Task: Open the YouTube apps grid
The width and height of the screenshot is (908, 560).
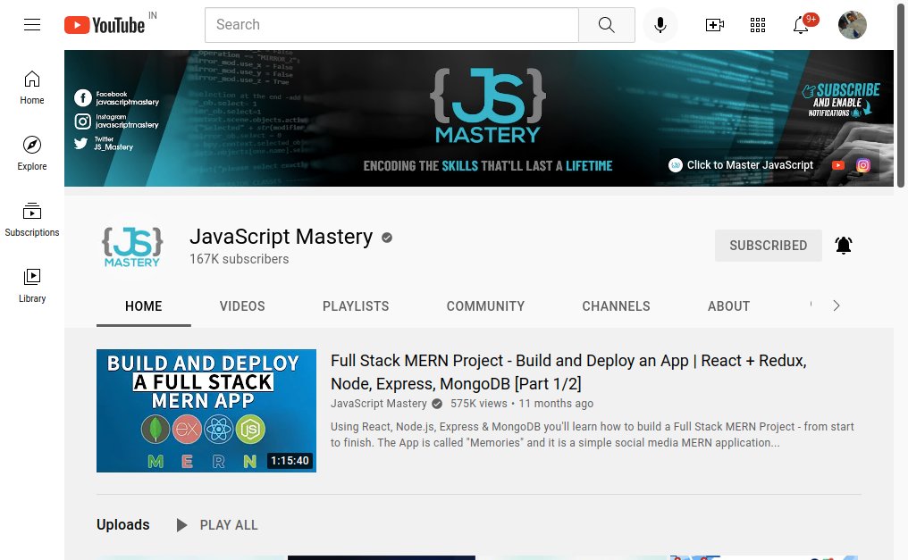Action: (758, 25)
